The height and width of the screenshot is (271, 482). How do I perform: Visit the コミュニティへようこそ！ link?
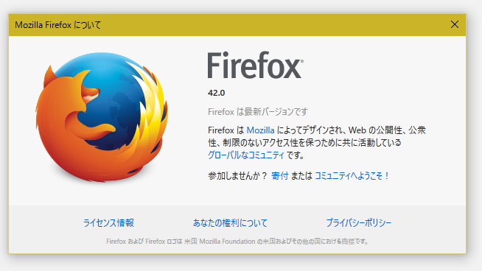(352, 176)
